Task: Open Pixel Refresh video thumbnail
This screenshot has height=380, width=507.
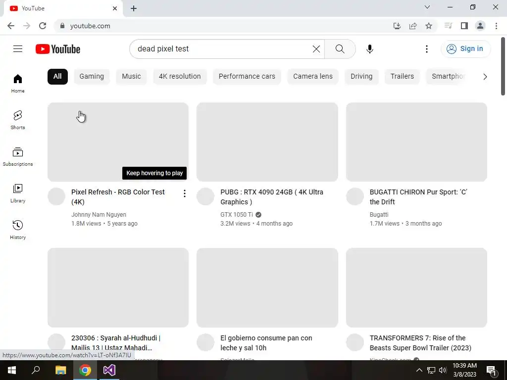Action: [118, 142]
